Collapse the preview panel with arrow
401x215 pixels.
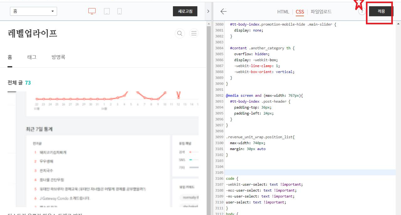pos(208,11)
